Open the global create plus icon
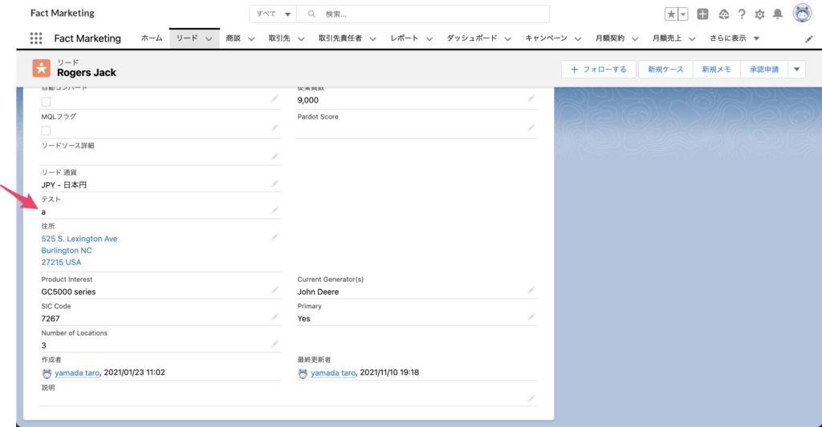Image resolution: width=822 pixels, height=427 pixels. coord(702,14)
